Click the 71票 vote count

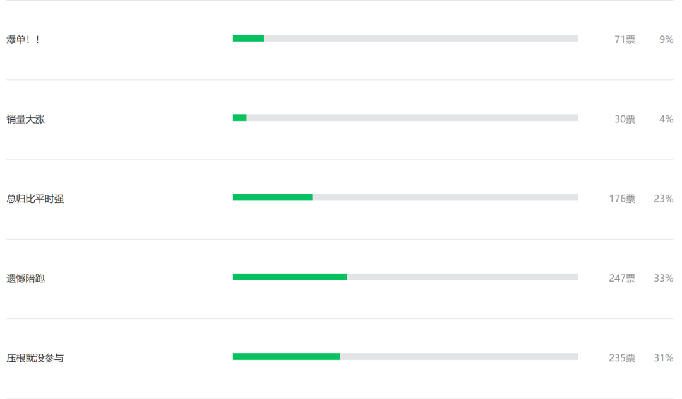click(x=625, y=40)
